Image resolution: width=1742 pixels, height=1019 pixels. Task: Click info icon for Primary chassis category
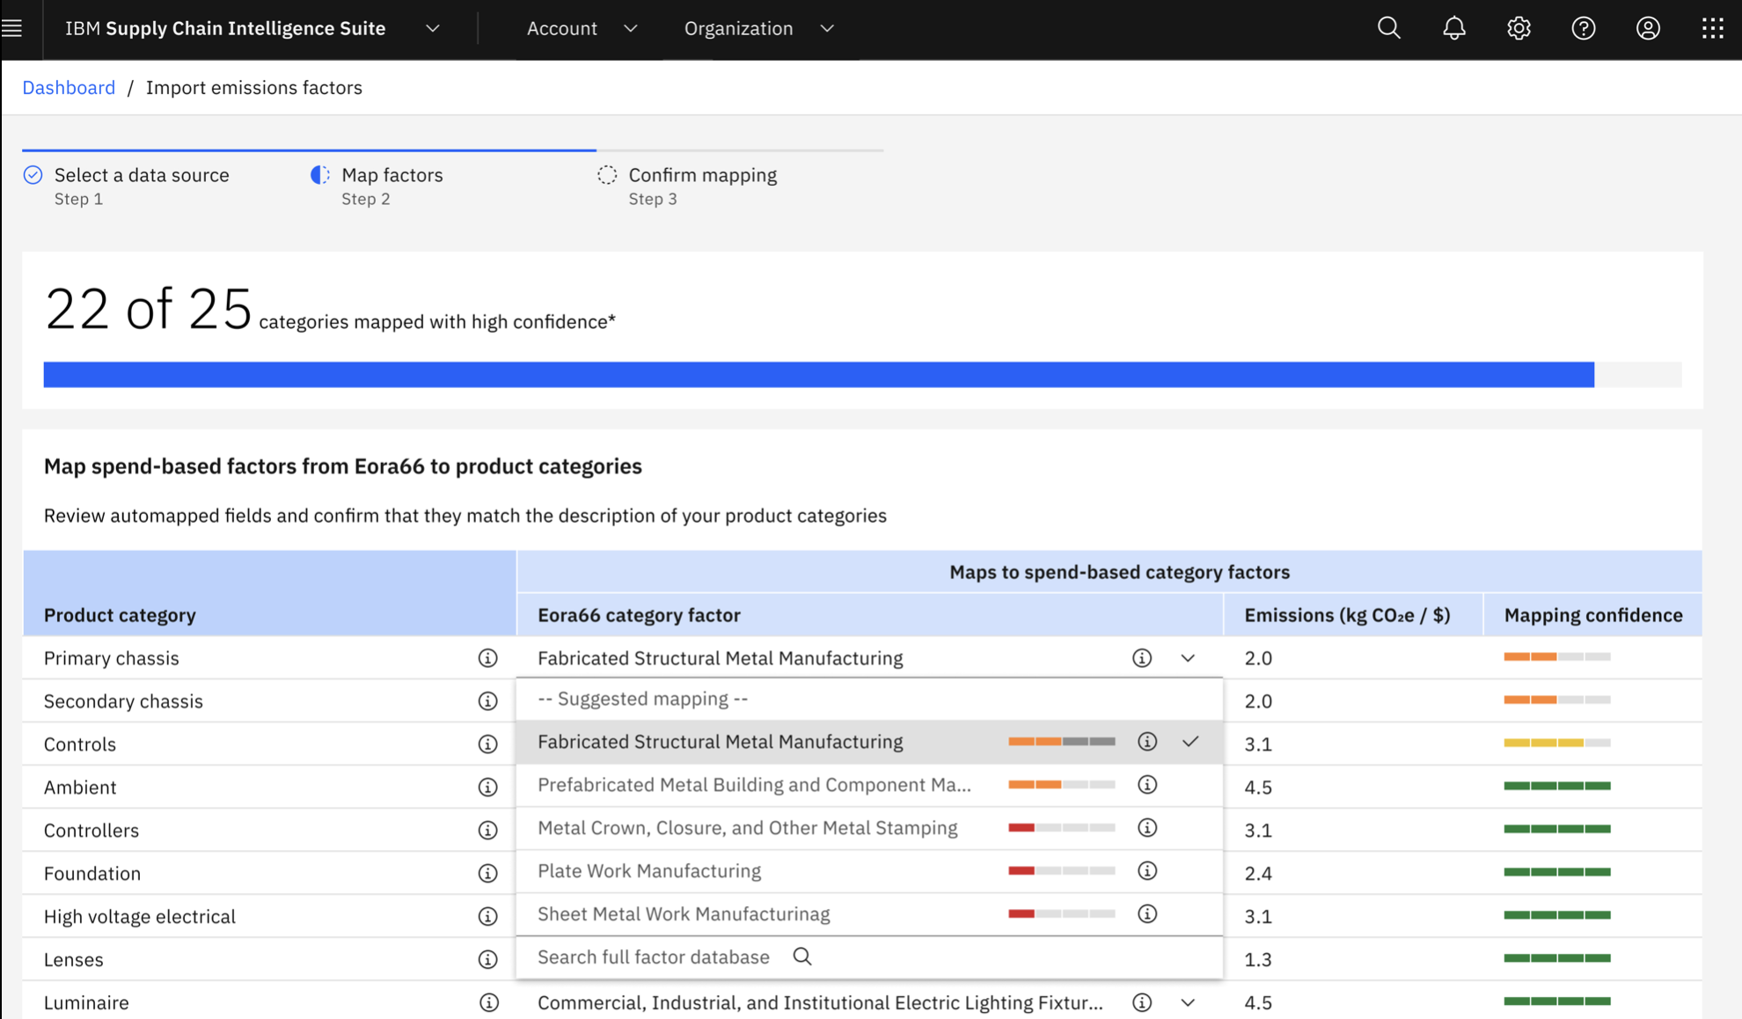[x=487, y=658]
